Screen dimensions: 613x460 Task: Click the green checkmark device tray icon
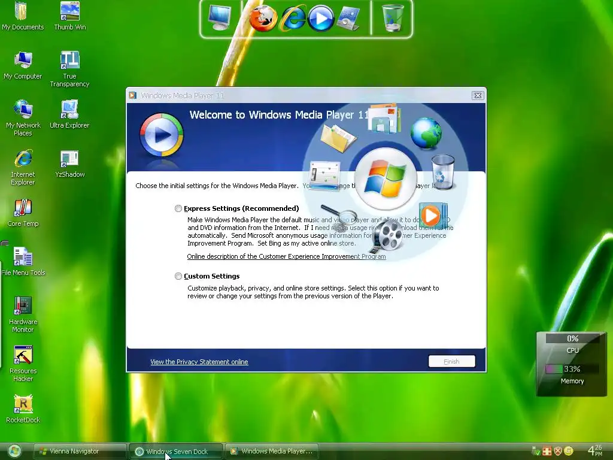tap(536, 451)
